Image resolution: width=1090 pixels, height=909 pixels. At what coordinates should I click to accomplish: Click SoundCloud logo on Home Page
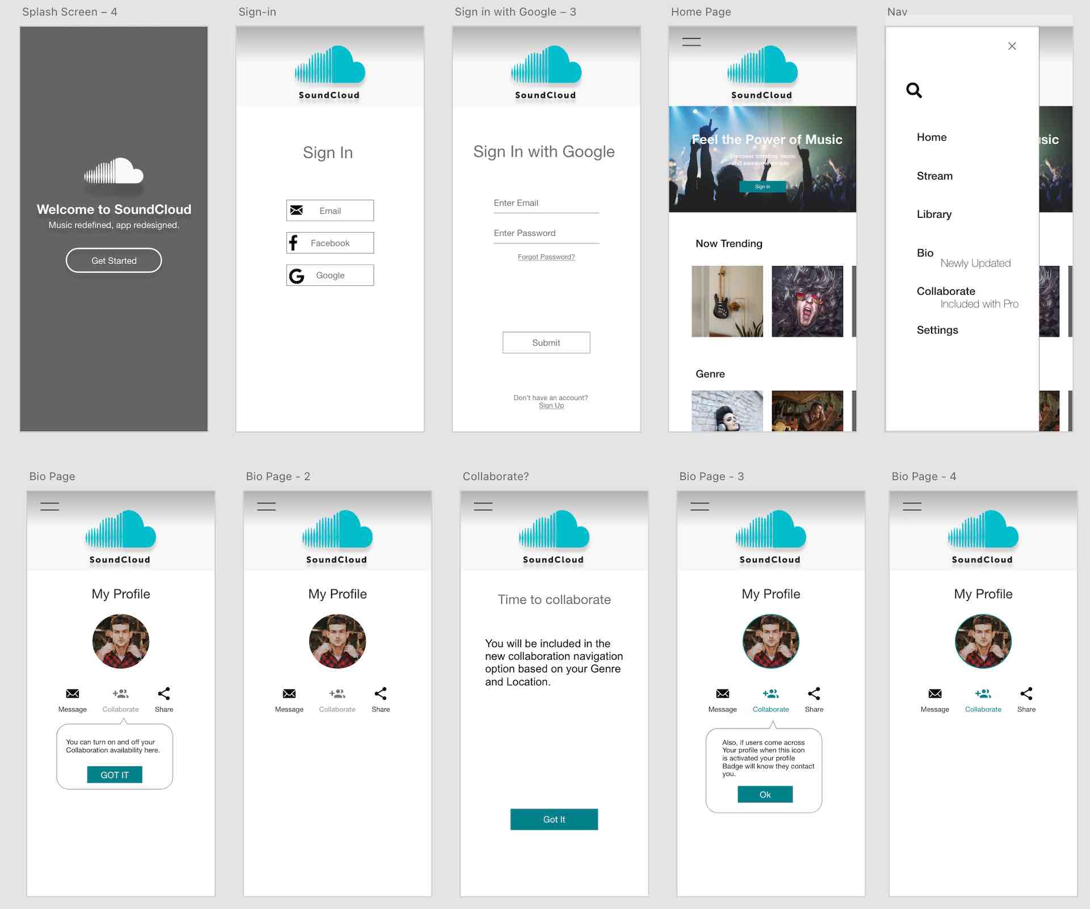click(762, 72)
